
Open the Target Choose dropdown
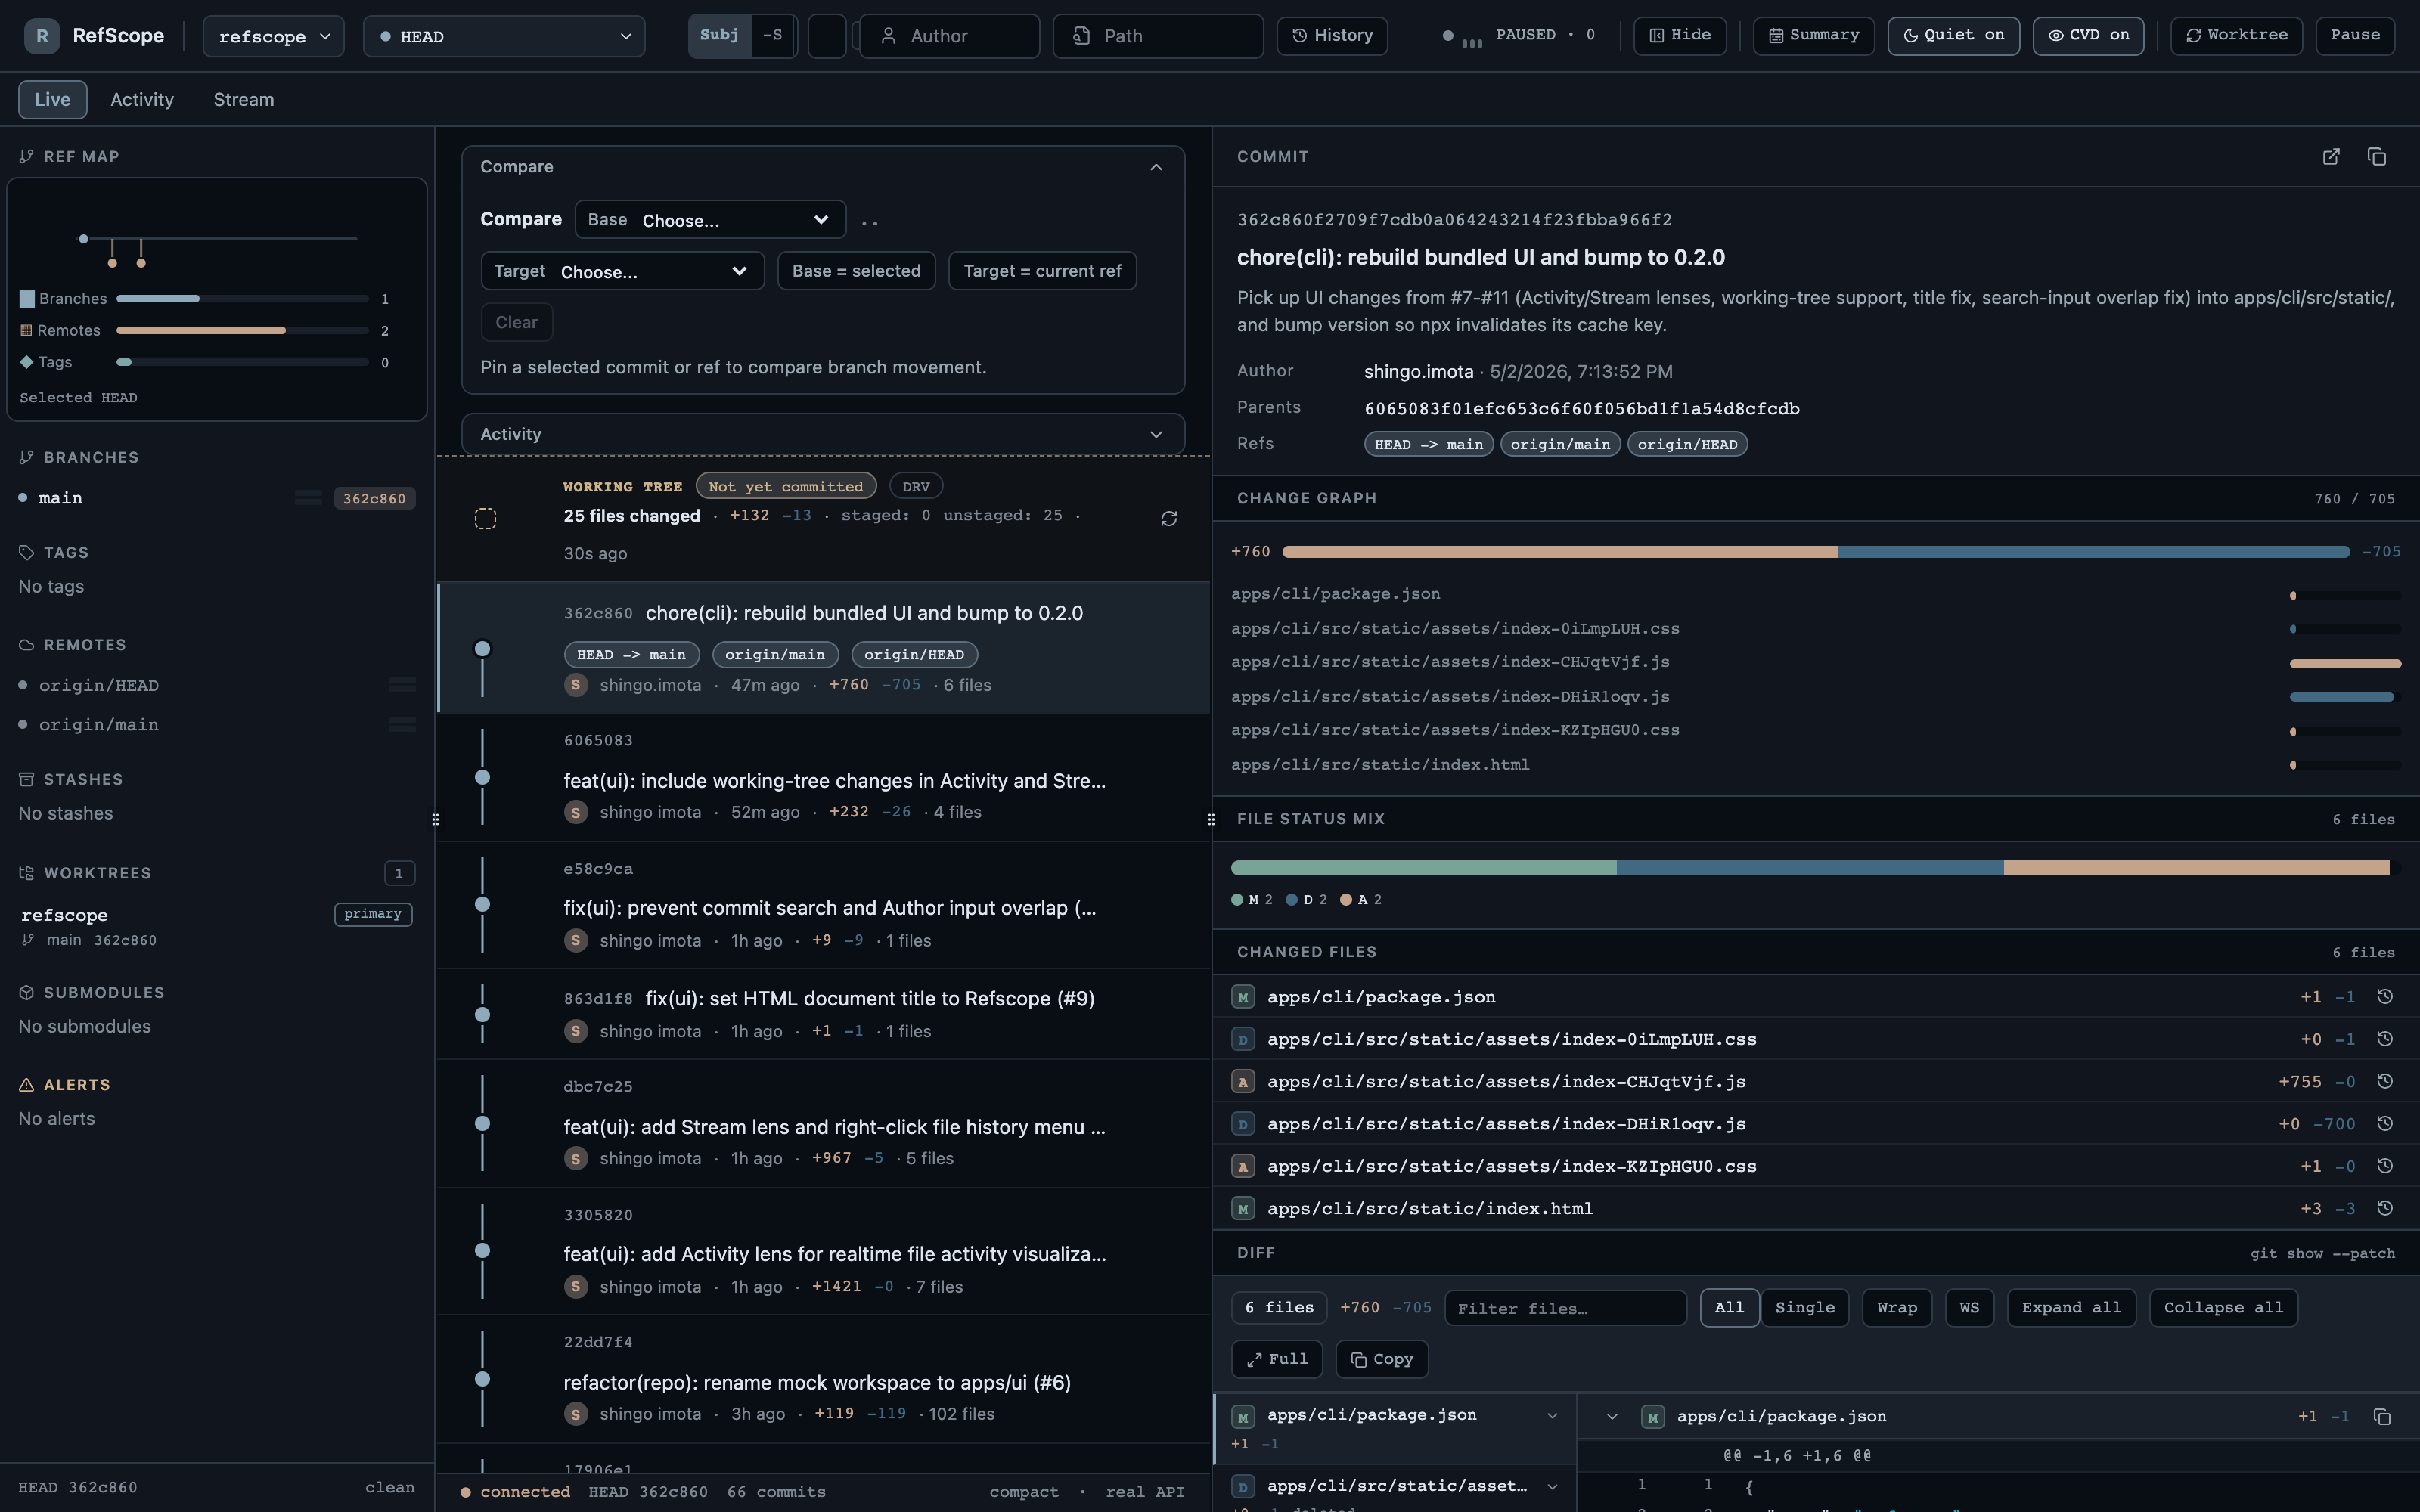click(x=622, y=271)
